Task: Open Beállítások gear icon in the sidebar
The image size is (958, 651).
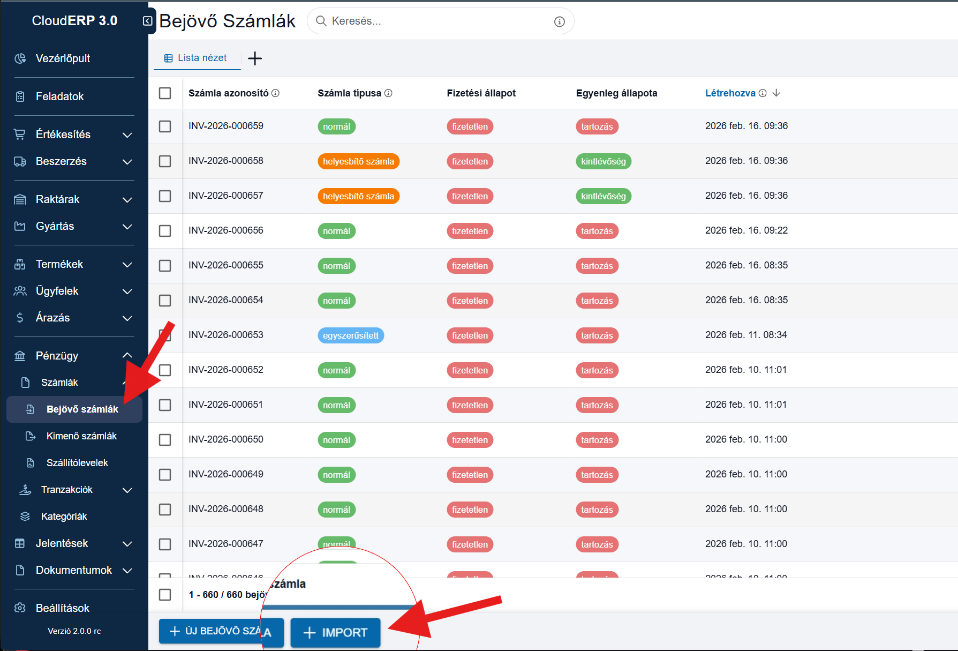Action: [20, 608]
